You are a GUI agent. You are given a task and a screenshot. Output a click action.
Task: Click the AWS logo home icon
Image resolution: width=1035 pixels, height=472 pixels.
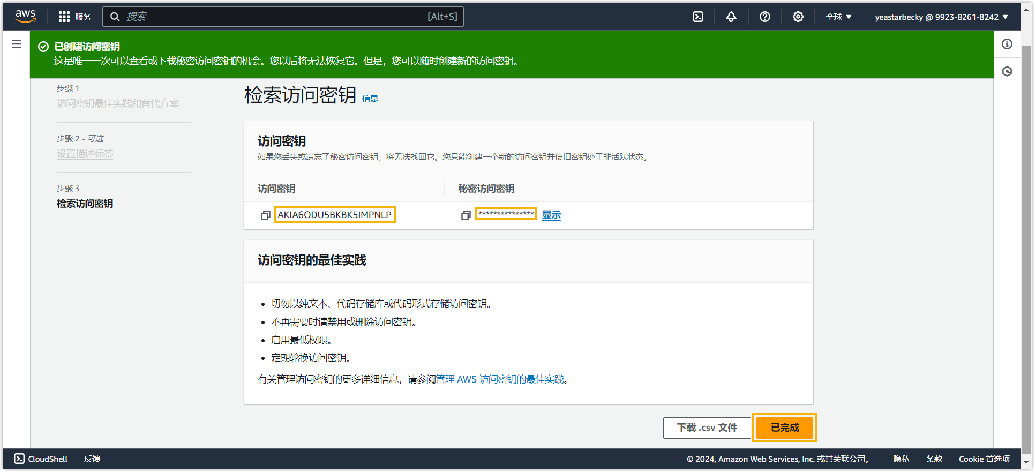[25, 16]
